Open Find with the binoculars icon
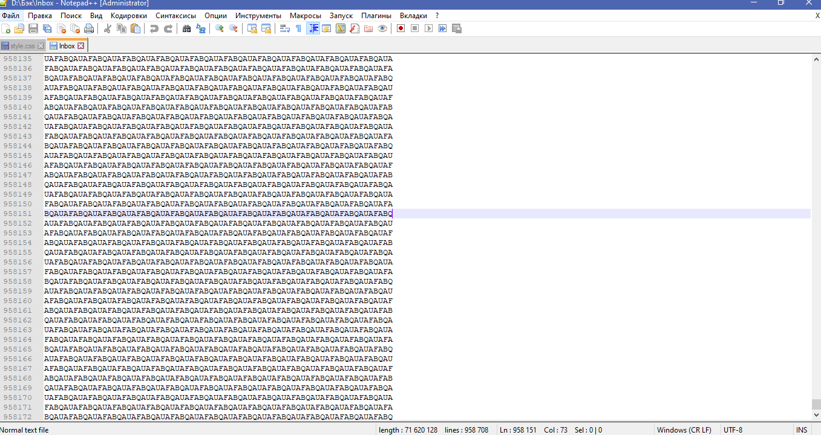The height and width of the screenshot is (435, 821). click(186, 28)
